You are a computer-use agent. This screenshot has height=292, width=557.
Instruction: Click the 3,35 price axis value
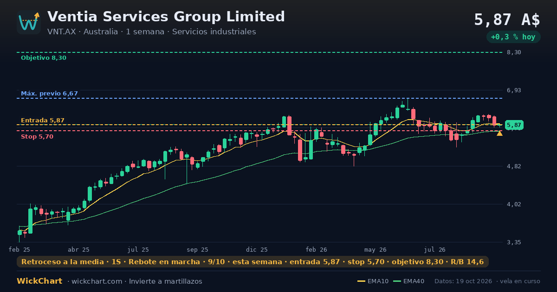pyautogui.click(x=514, y=242)
